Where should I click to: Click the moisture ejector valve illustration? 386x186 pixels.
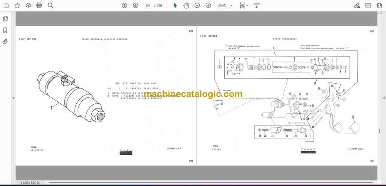point(71,97)
